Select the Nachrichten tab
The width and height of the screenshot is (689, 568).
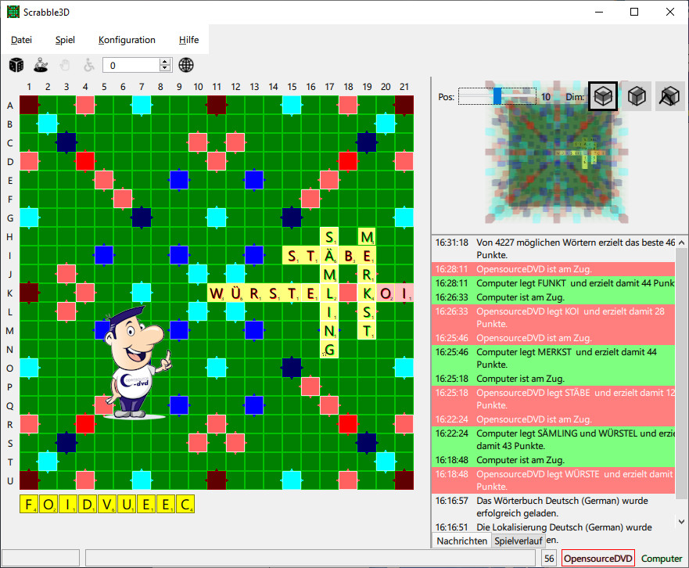click(x=461, y=541)
